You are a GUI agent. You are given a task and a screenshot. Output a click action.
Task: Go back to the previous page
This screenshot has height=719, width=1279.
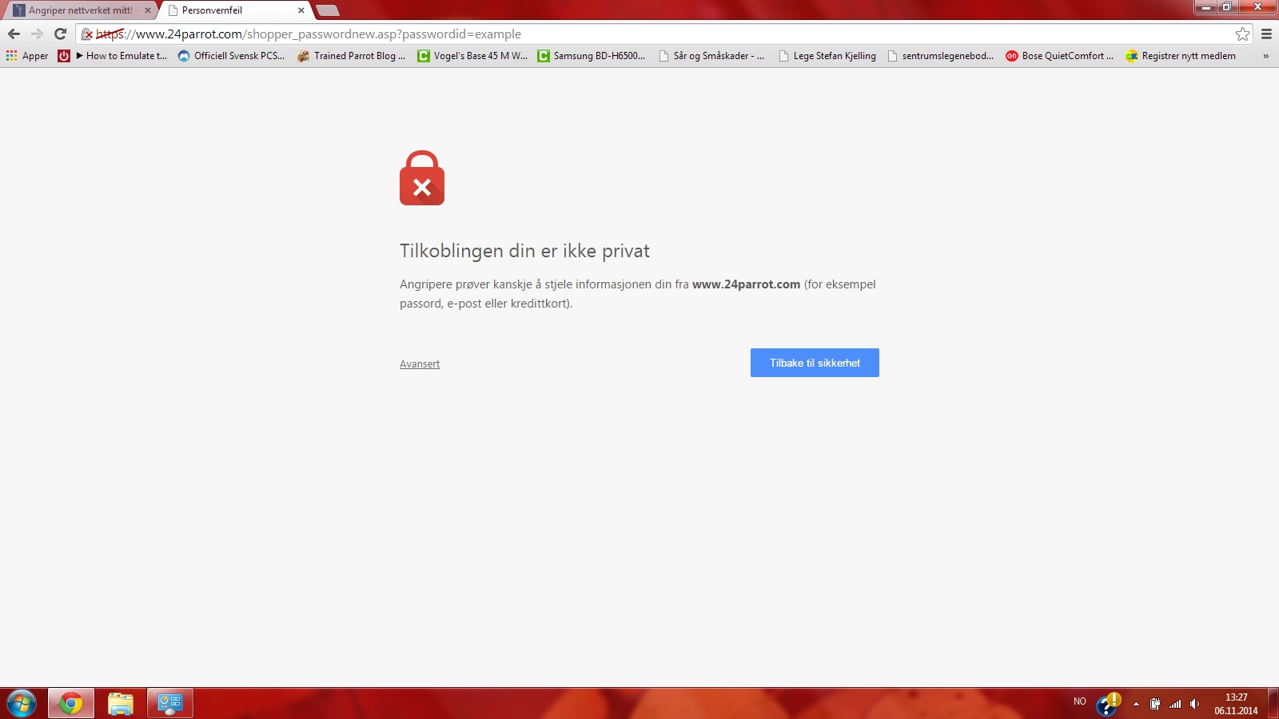click(14, 34)
